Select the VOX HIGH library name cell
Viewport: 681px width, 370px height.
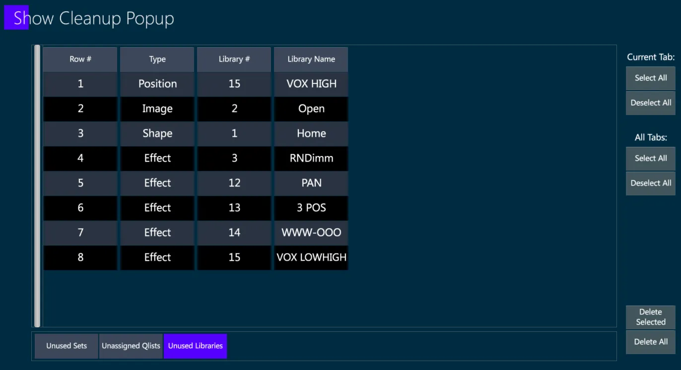pos(311,84)
